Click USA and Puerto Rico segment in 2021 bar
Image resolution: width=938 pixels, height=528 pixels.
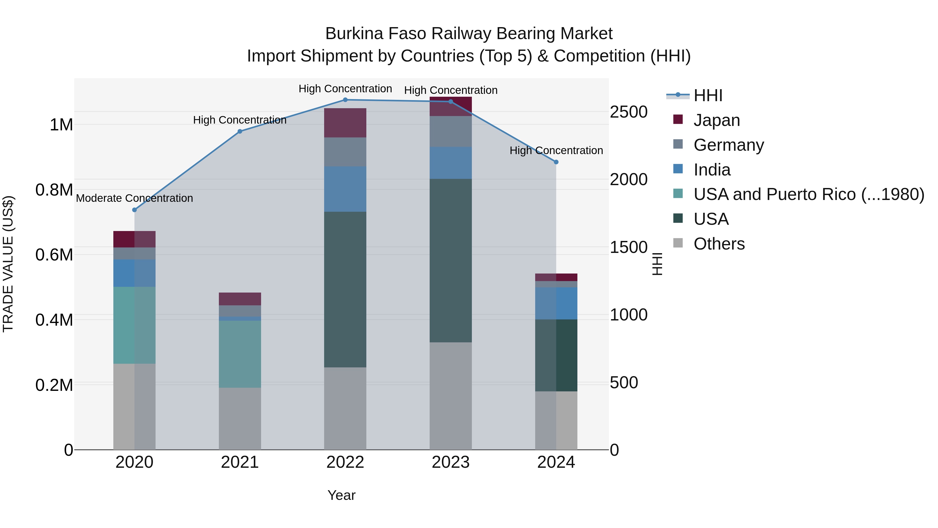(x=240, y=354)
